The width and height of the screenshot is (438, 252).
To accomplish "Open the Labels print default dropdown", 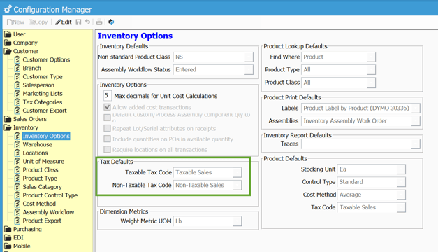I will pyautogui.click(x=416, y=108).
